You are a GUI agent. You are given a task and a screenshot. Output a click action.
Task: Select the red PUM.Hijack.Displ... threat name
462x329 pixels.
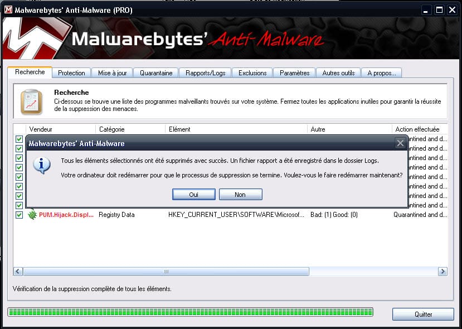click(x=66, y=215)
